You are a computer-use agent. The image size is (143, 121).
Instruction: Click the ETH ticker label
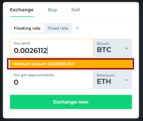[104, 81]
